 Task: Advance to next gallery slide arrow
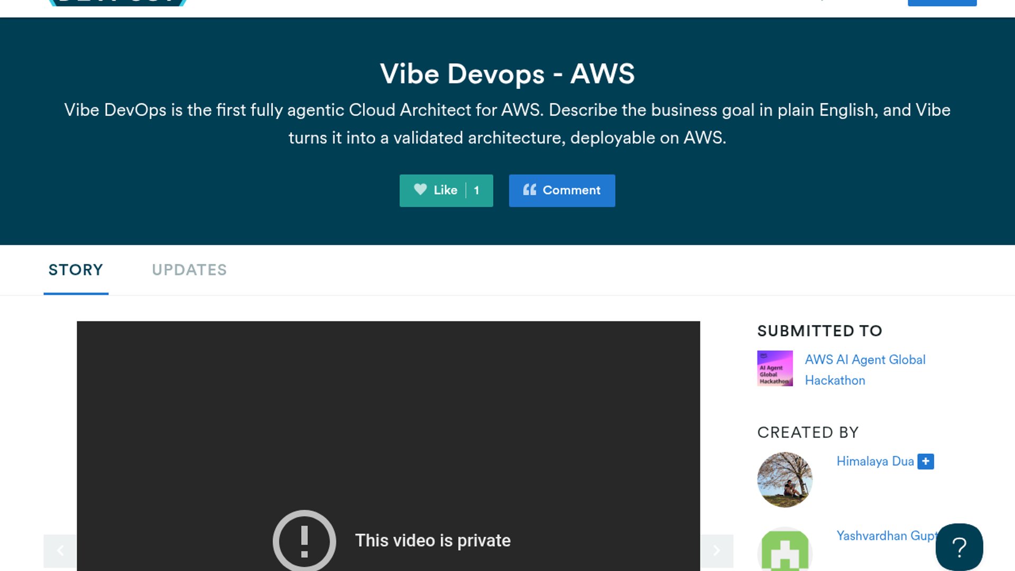pyautogui.click(x=716, y=551)
